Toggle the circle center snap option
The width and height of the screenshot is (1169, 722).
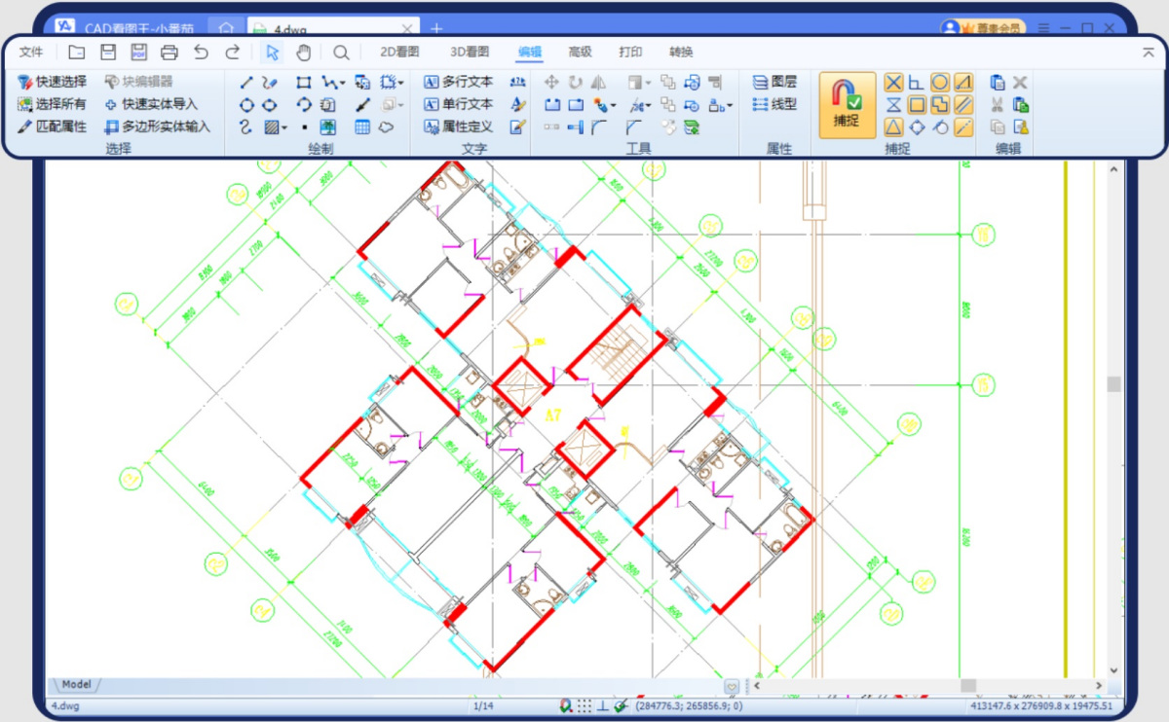pos(940,83)
